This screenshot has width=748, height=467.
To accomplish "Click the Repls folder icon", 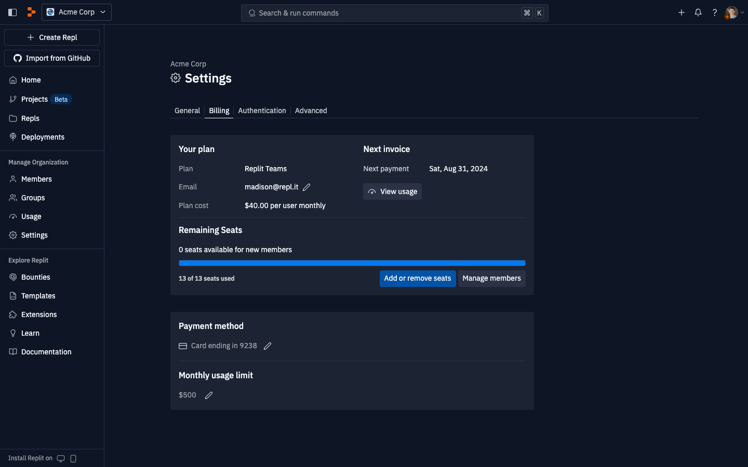I will click(x=13, y=118).
